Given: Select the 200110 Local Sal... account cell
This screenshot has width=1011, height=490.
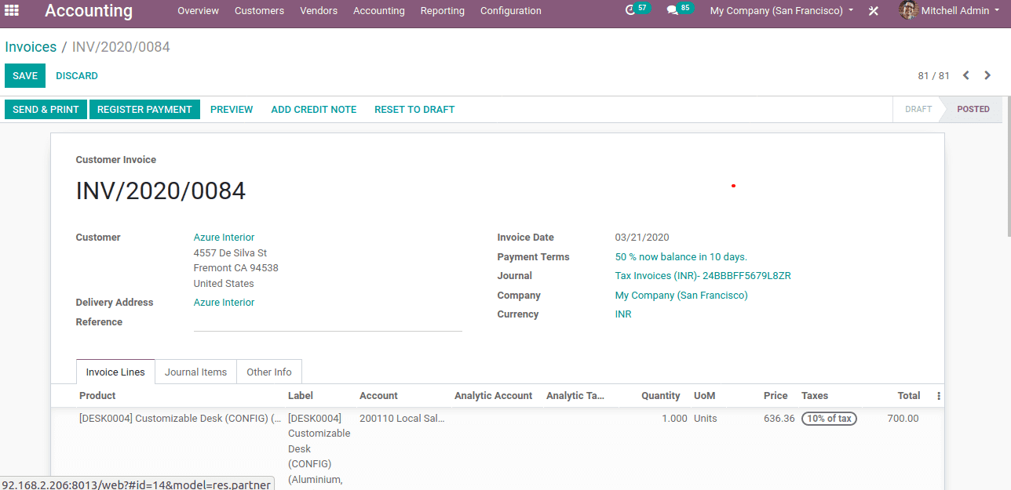Looking at the screenshot, I should point(402,419).
